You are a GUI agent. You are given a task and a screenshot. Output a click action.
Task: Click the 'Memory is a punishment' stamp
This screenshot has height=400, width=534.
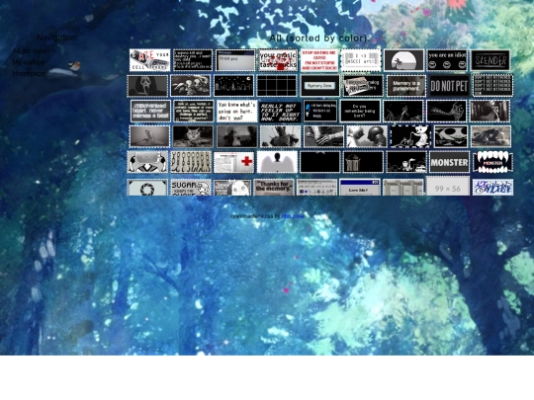(406, 86)
